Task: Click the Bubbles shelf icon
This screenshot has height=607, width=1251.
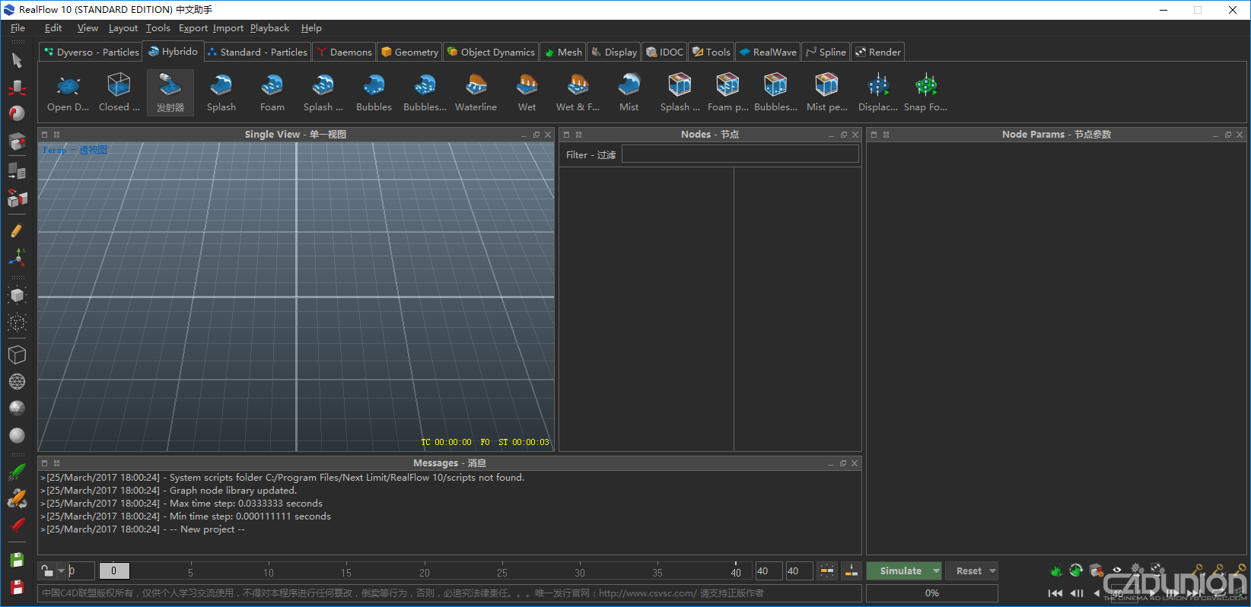Action: pos(374,93)
